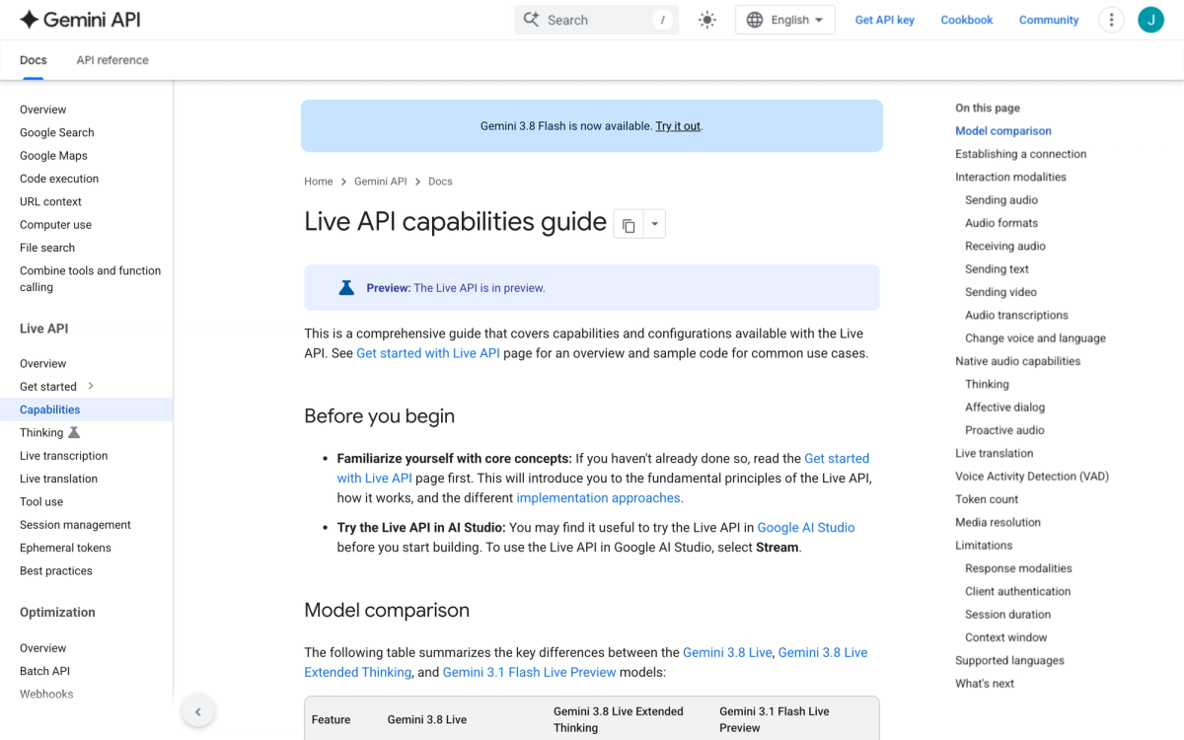Viewport: 1184px width, 740px height.
Task: Click the Search input field
Action: coord(597,20)
